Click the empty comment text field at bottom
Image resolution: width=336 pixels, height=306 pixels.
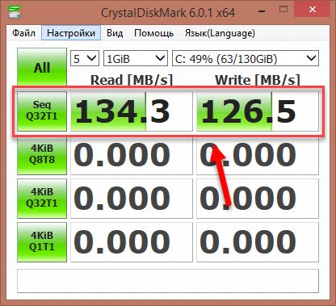(168, 281)
